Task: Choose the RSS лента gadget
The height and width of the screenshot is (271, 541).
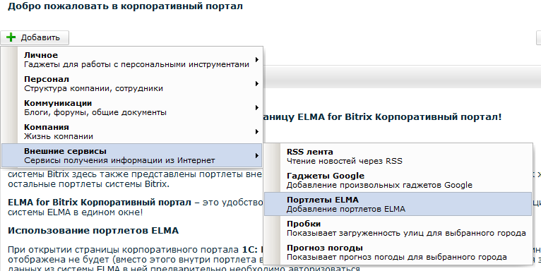Action: [x=398, y=156]
